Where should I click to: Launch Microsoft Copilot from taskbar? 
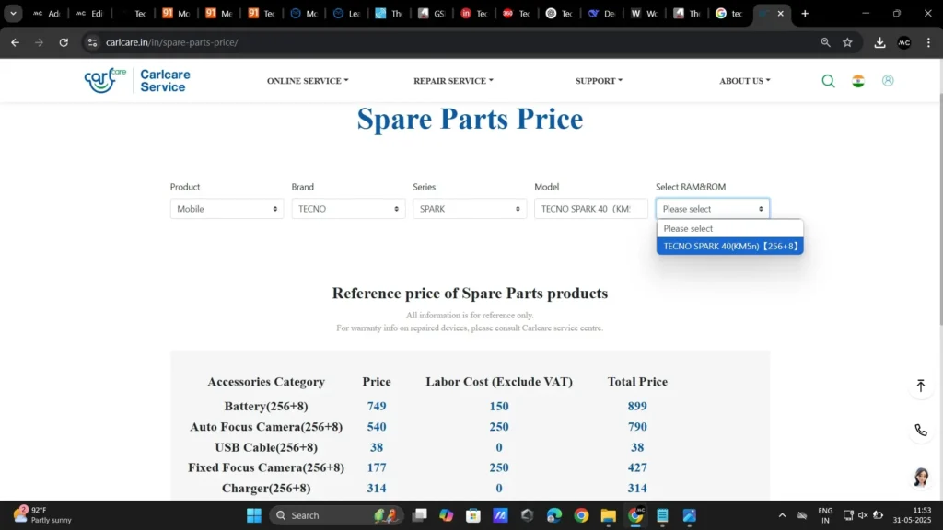click(447, 515)
